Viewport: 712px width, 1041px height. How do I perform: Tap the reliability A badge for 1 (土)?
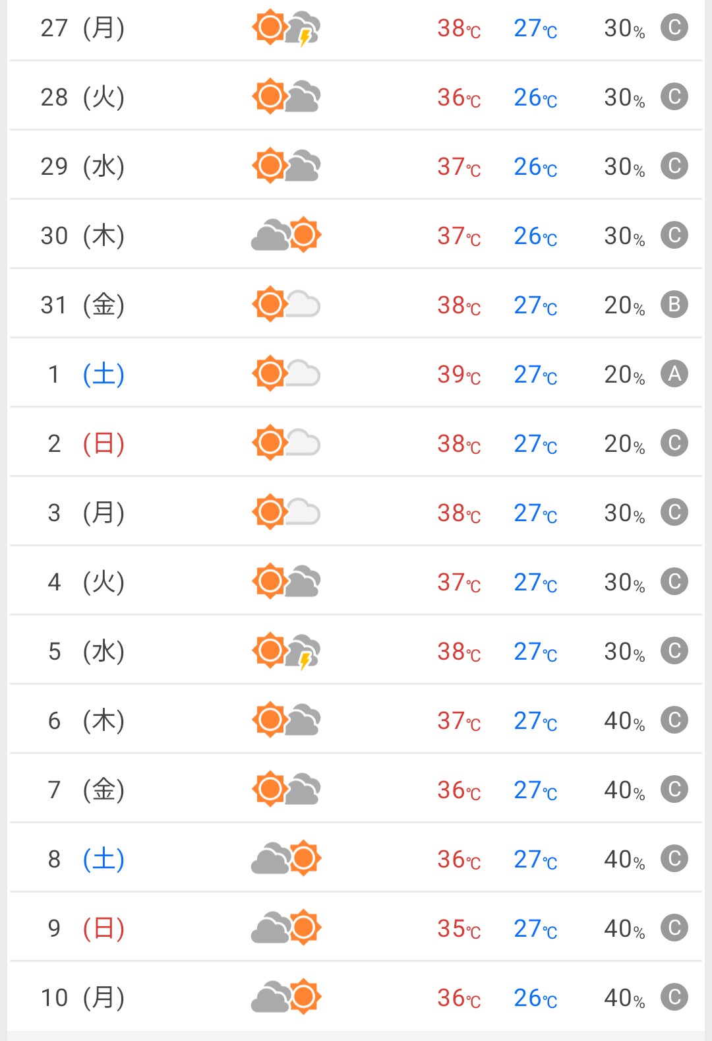674,373
